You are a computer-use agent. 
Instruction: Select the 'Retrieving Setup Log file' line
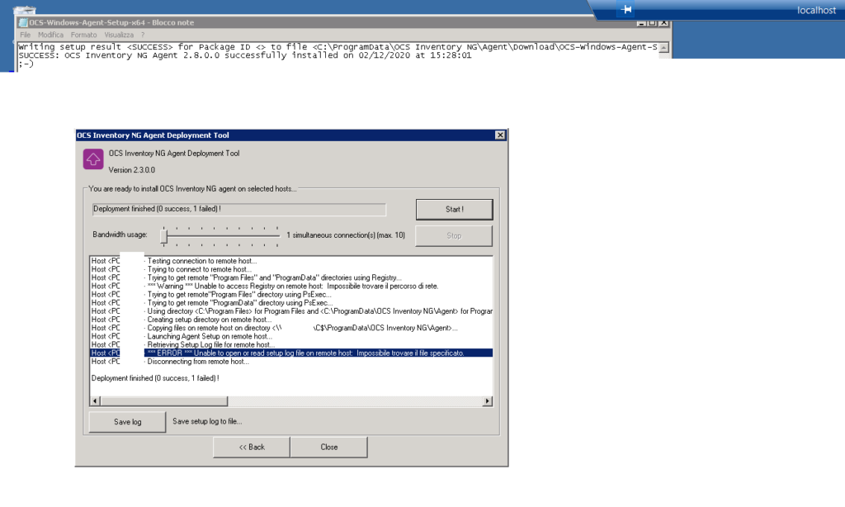click(x=291, y=344)
